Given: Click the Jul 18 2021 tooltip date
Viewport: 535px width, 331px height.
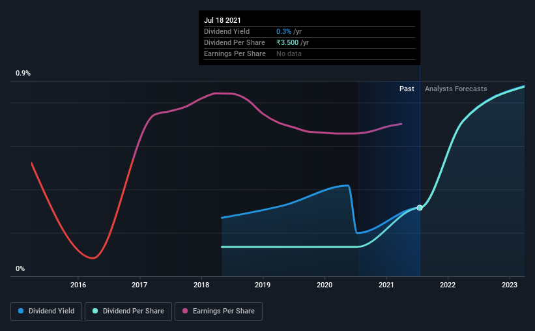Looking at the screenshot, I should point(222,20).
